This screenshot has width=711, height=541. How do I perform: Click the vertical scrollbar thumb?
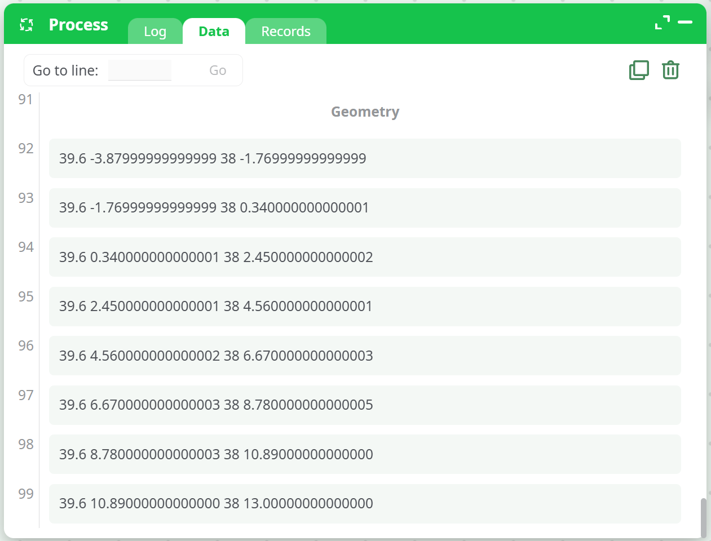point(703,517)
